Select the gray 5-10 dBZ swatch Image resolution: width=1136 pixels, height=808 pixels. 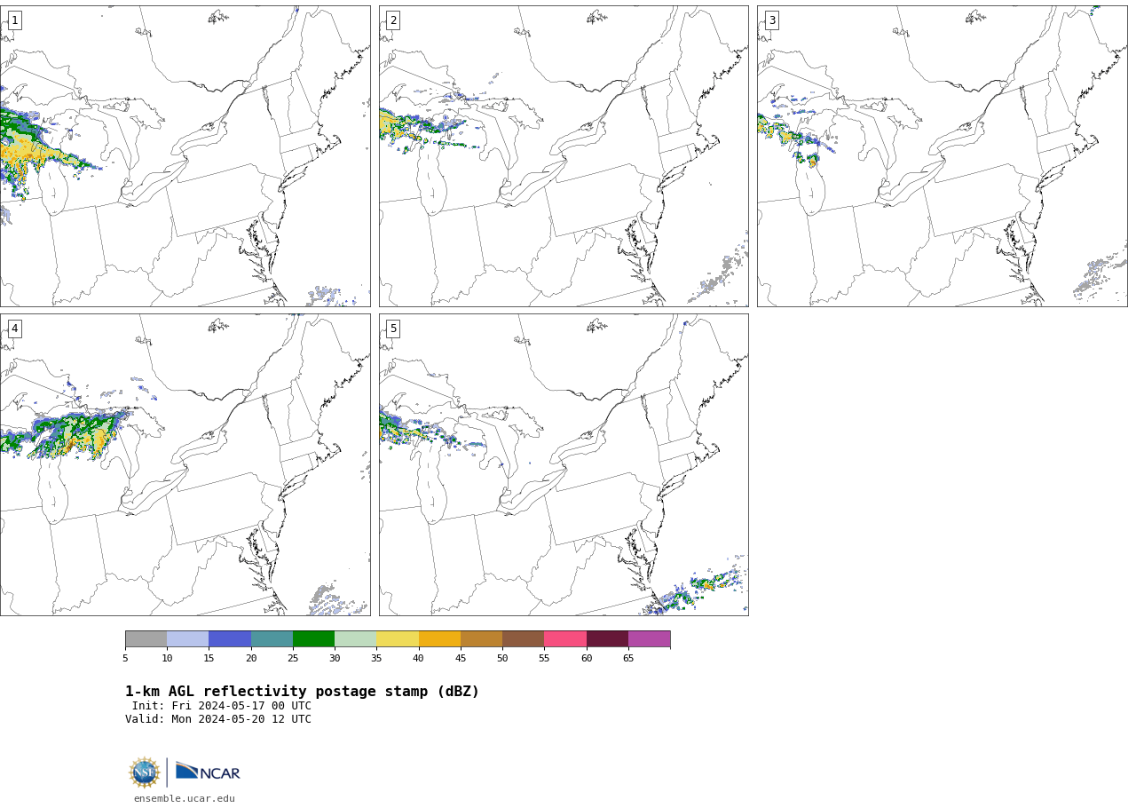click(146, 639)
